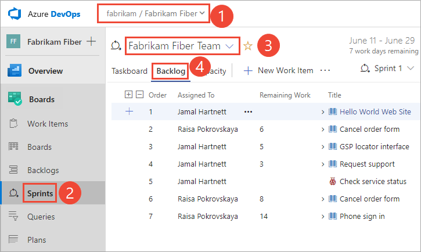
Task: Click the bug icon for Check service status
Action: [333, 181]
